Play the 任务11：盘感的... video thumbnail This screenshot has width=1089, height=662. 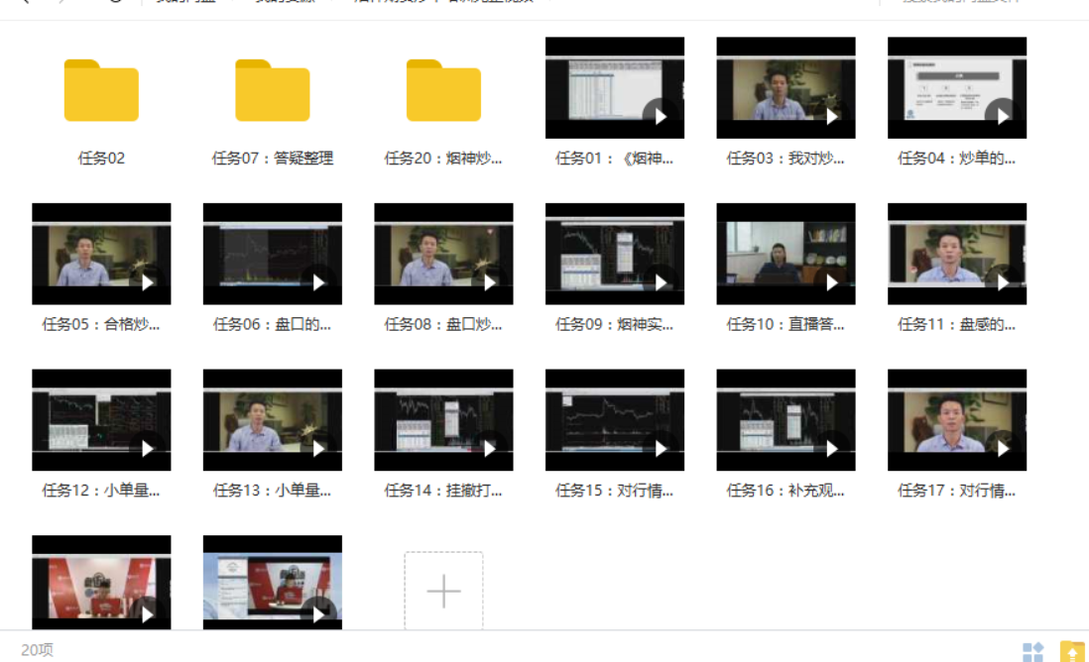tap(957, 254)
